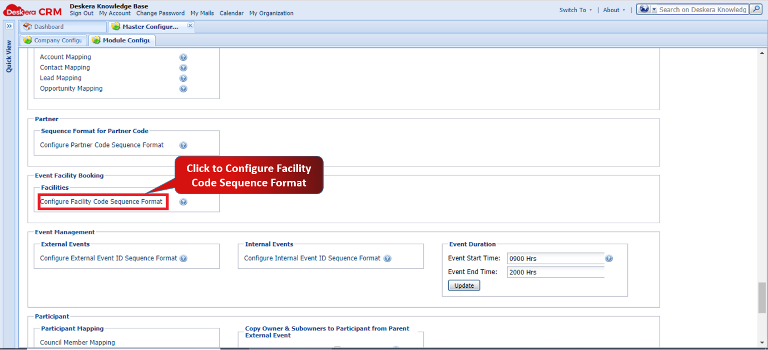Open the Switch To dropdown

point(574,9)
